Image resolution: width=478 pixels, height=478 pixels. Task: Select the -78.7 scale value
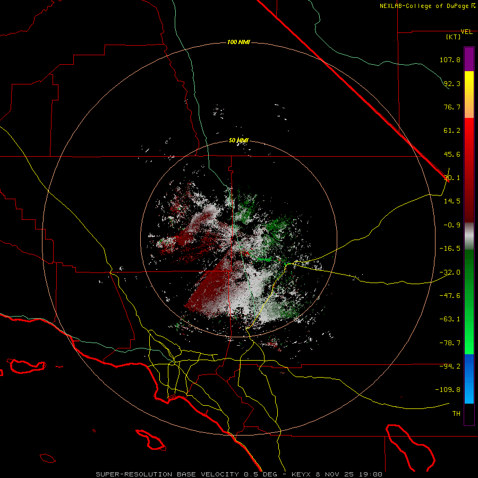tap(450, 343)
